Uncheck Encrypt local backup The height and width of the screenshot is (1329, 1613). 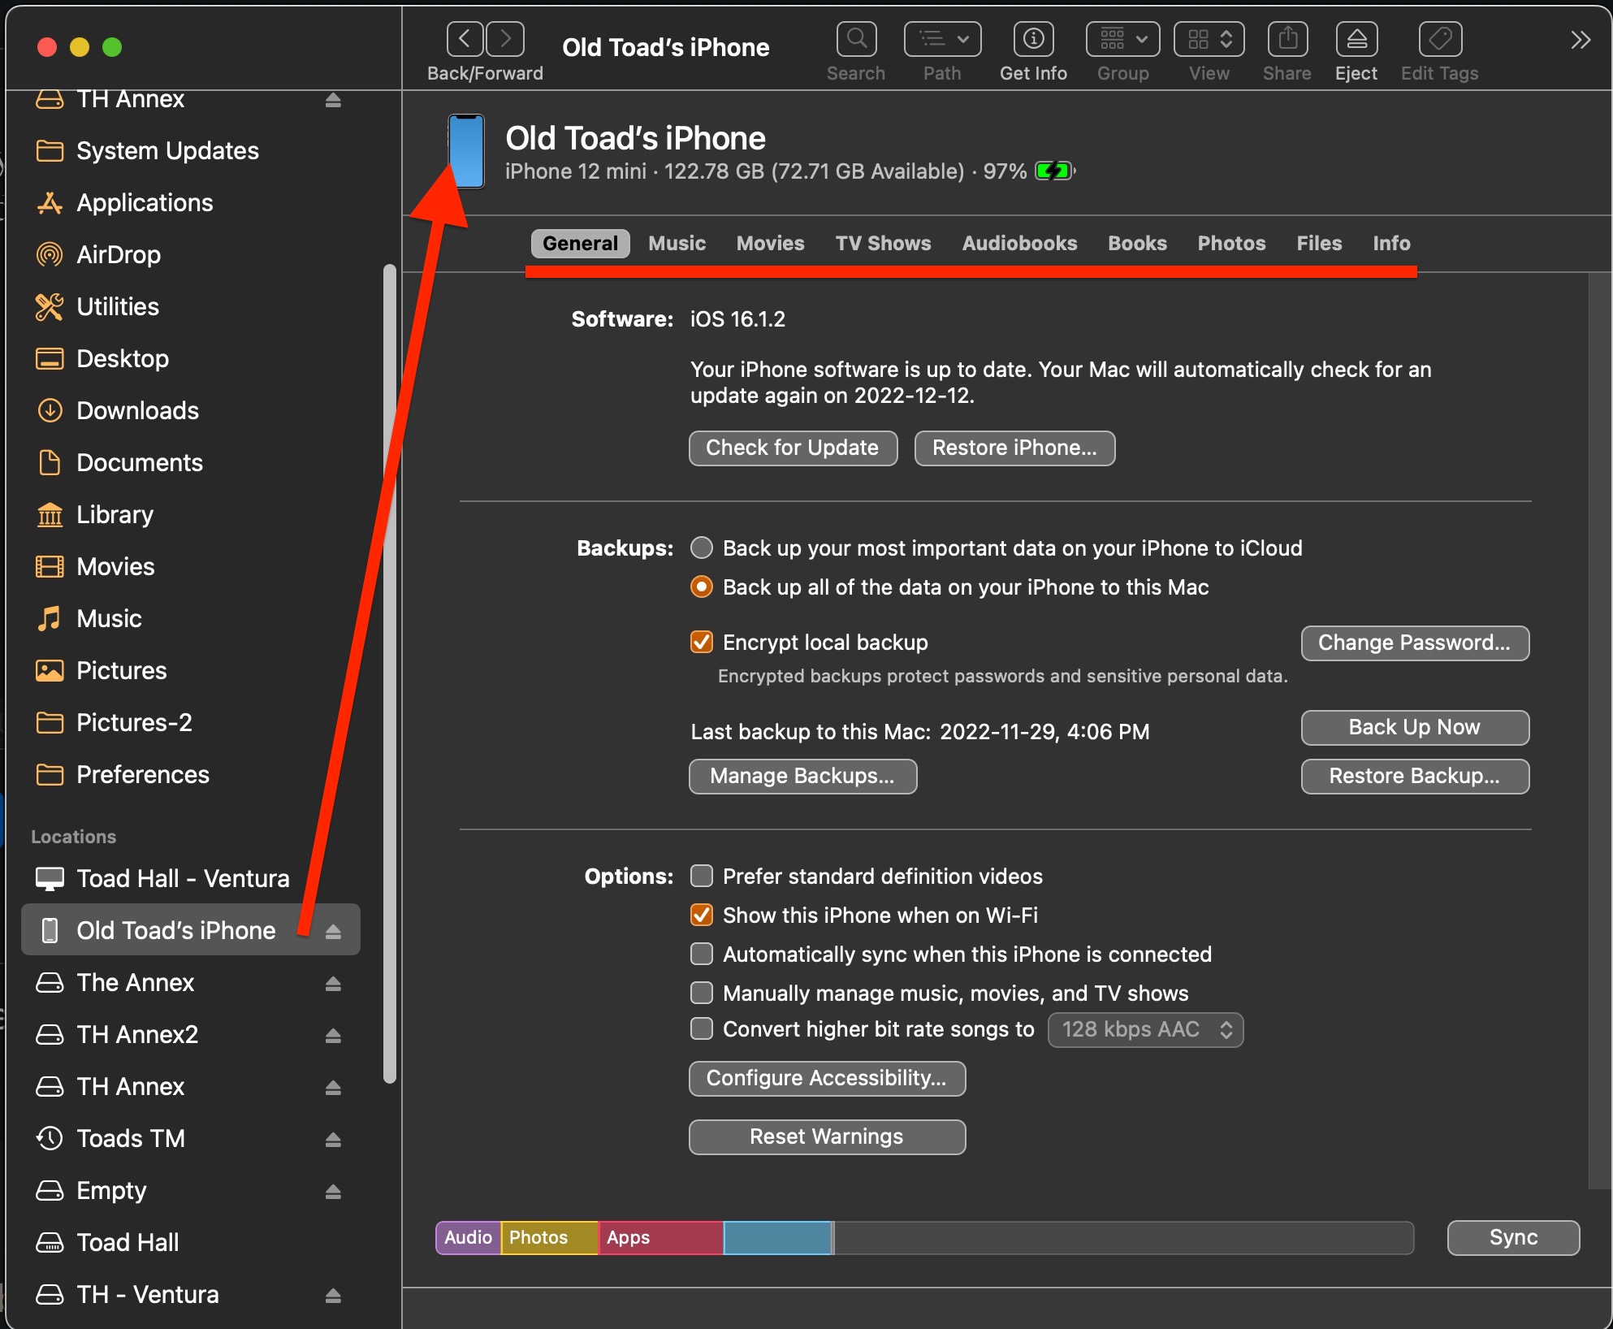pos(702,643)
